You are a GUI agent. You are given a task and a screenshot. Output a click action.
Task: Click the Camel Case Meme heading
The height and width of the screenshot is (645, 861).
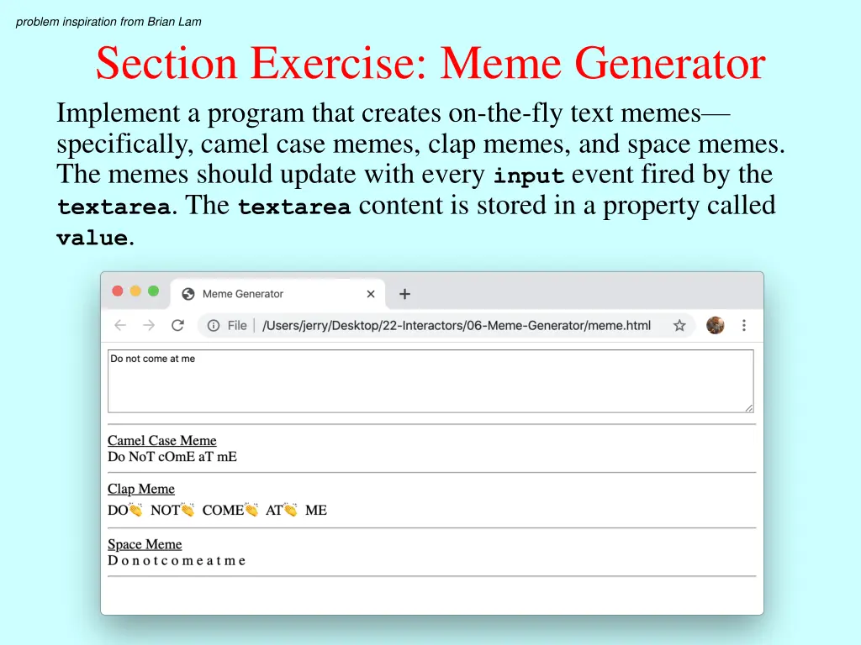161,441
